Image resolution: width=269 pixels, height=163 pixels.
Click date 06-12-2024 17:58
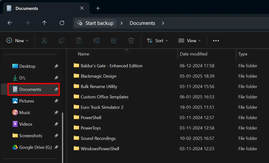point(197,66)
